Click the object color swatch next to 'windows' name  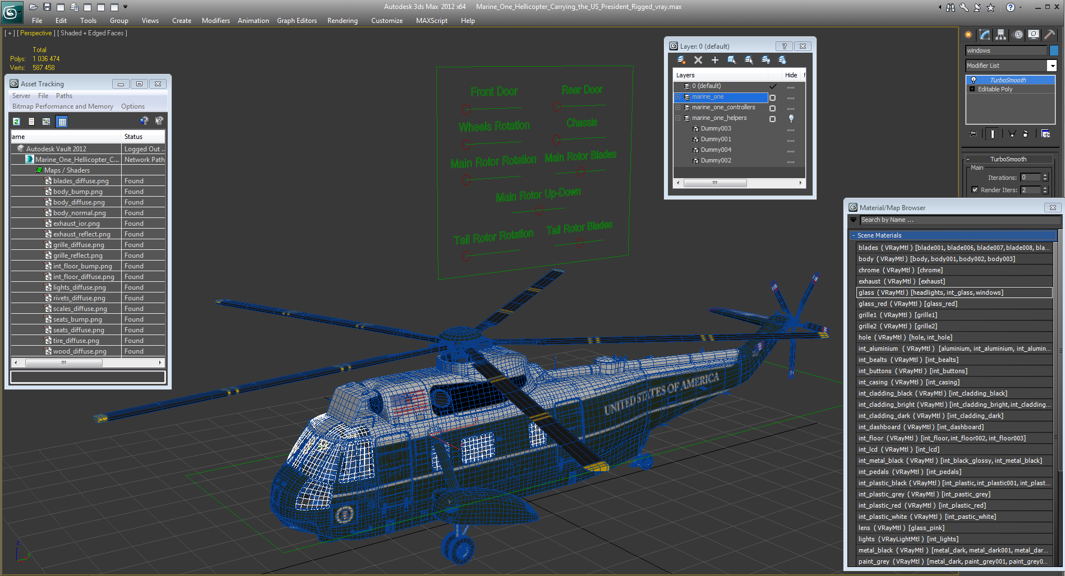point(1054,50)
